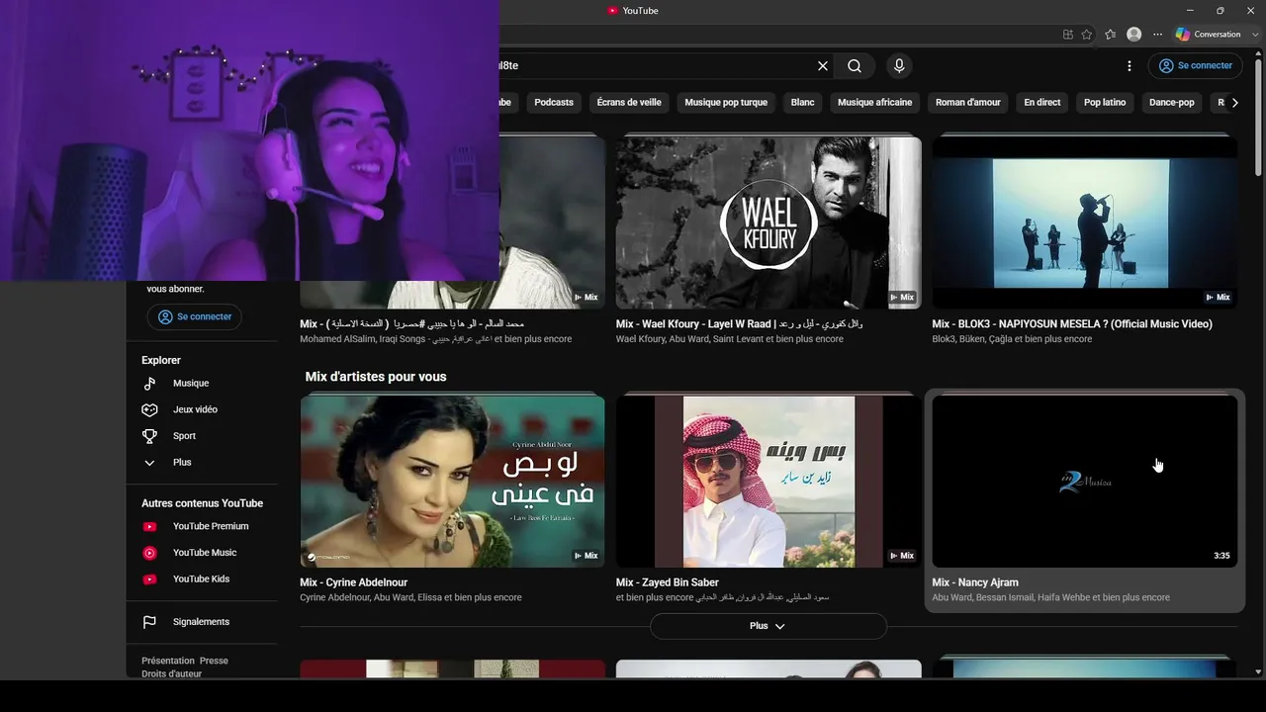The height and width of the screenshot is (712, 1266).
Task: Open the Droits d'auteur footer link
Action: (x=171, y=673)
